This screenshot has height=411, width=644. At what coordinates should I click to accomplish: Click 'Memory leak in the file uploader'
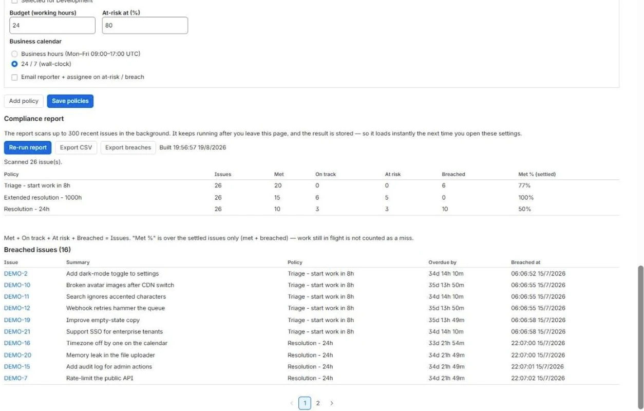(110, 355)
